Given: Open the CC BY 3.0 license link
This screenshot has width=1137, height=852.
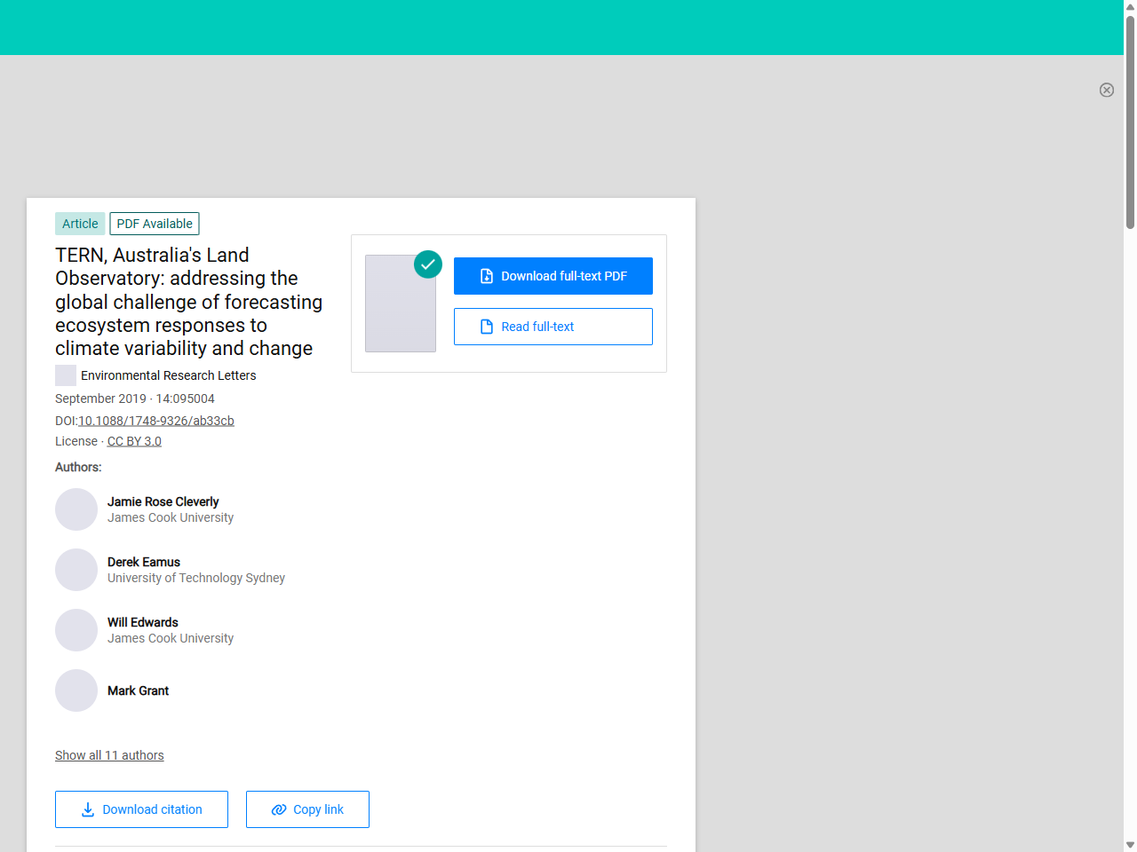Looking at the screenshot, I should [134, 441].
